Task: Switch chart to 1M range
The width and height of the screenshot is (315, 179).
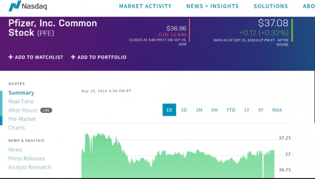Action: pyautogui.click(x=199, y=110)
